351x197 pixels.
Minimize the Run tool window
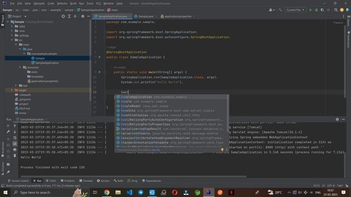coord(343,119)
